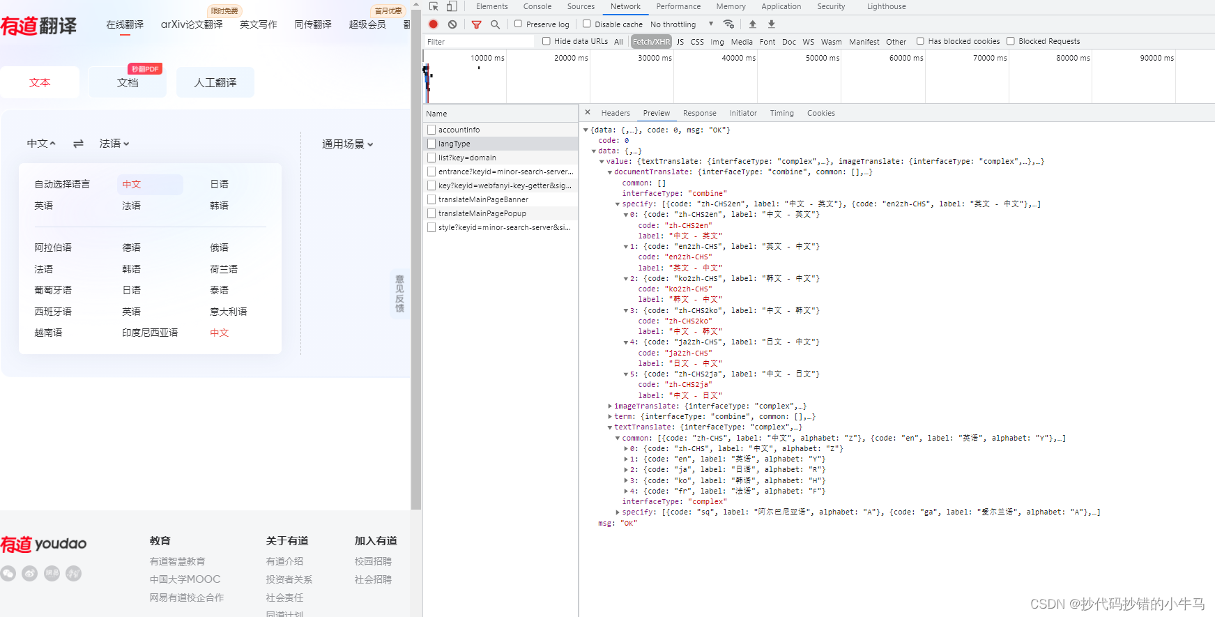Open the Cookies tab
This screenshot has width=1215, height=617.
tap(820, 113)
